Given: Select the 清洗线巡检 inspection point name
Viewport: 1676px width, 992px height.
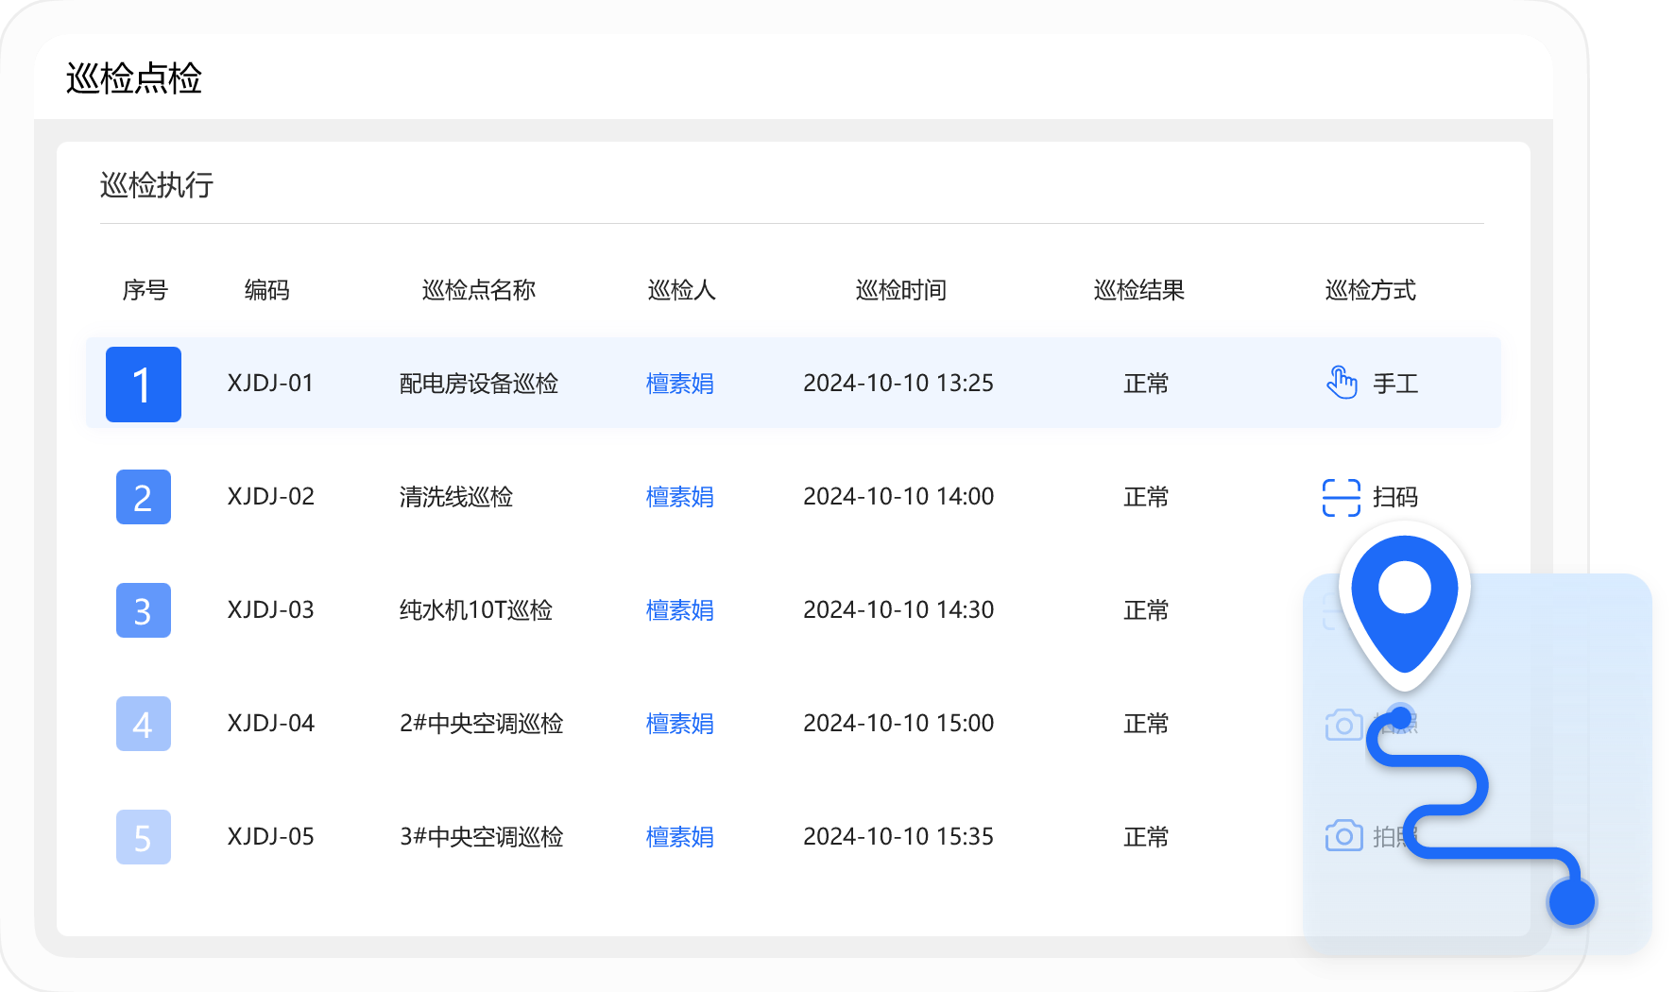Looking at the screenshot, I should click(x=455, y=497).
